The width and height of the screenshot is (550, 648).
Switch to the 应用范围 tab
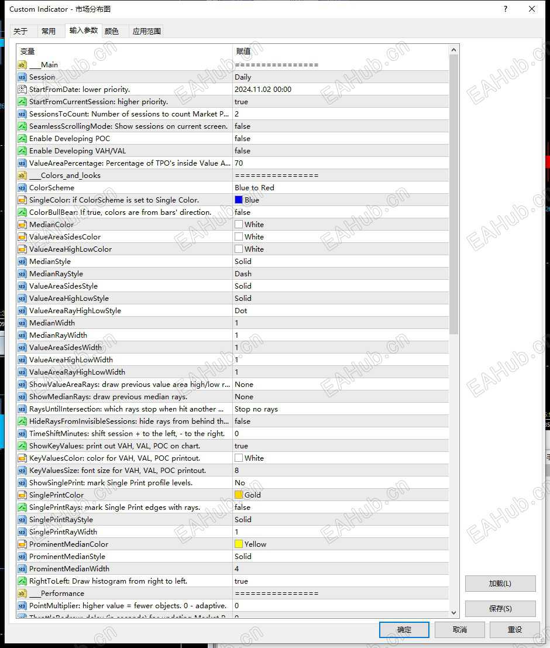146,31
